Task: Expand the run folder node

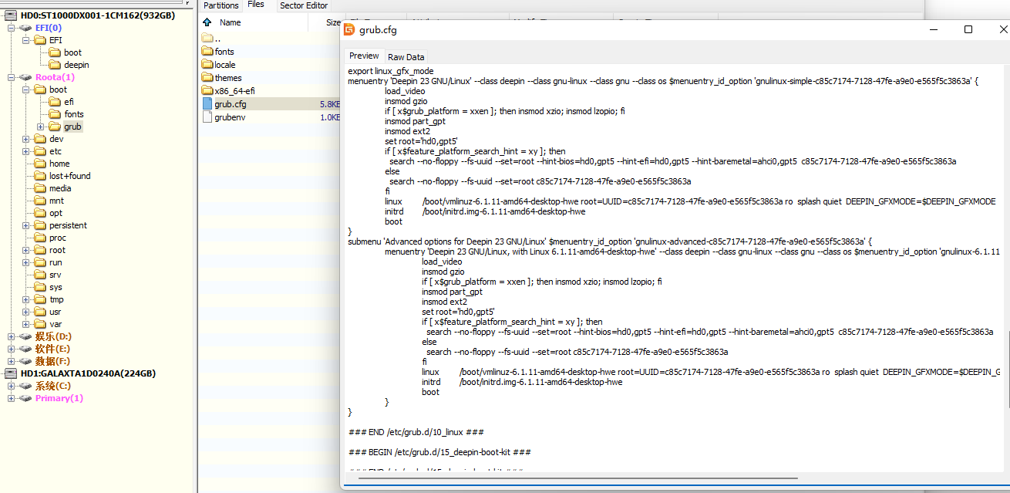Action: 25,262
